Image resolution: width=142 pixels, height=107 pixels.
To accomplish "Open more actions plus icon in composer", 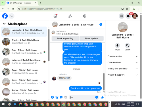I will pos(52,97).
